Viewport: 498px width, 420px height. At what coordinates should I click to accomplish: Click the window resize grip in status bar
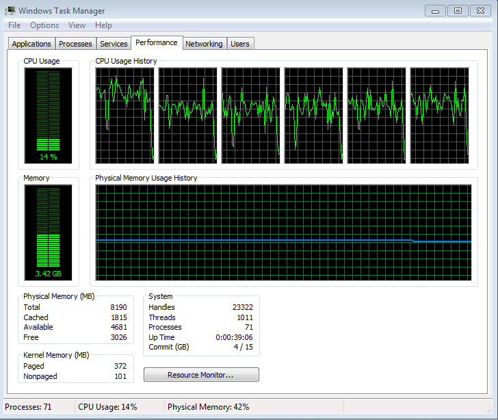[x=488, y=410]
